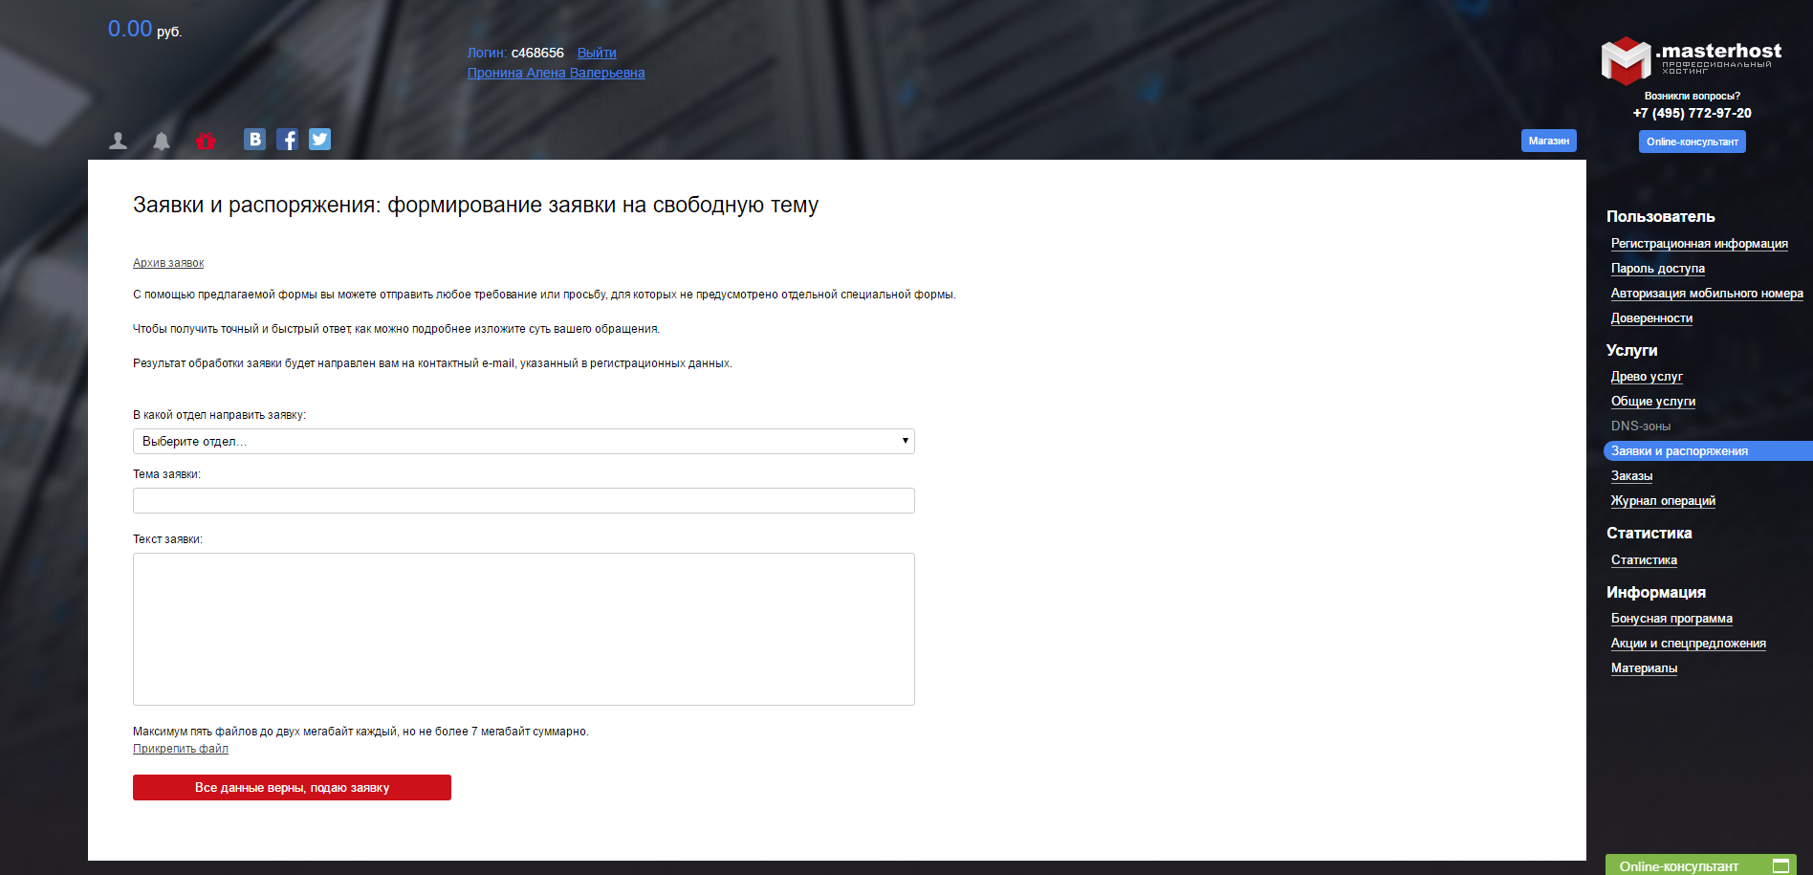
Task: Click the 'Прикрепить файл' link
Action: coord(181,749)
